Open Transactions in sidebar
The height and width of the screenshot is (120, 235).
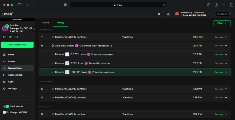[x=17, y=68]
